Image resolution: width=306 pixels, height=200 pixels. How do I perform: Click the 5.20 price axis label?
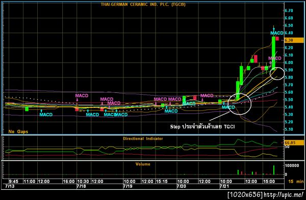pyautogui.click(x=289, y=122)
